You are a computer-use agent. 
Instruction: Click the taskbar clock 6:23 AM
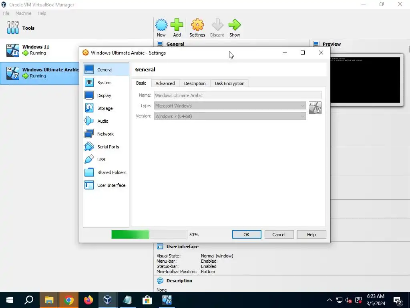tap(376, 296)
